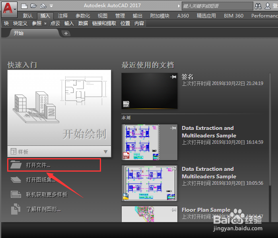Open the Data Extraction sample opened 16:14:59 thumbnail
This screenshot has height=238, width=278.
pyautogui.click(x=150, y=142)
